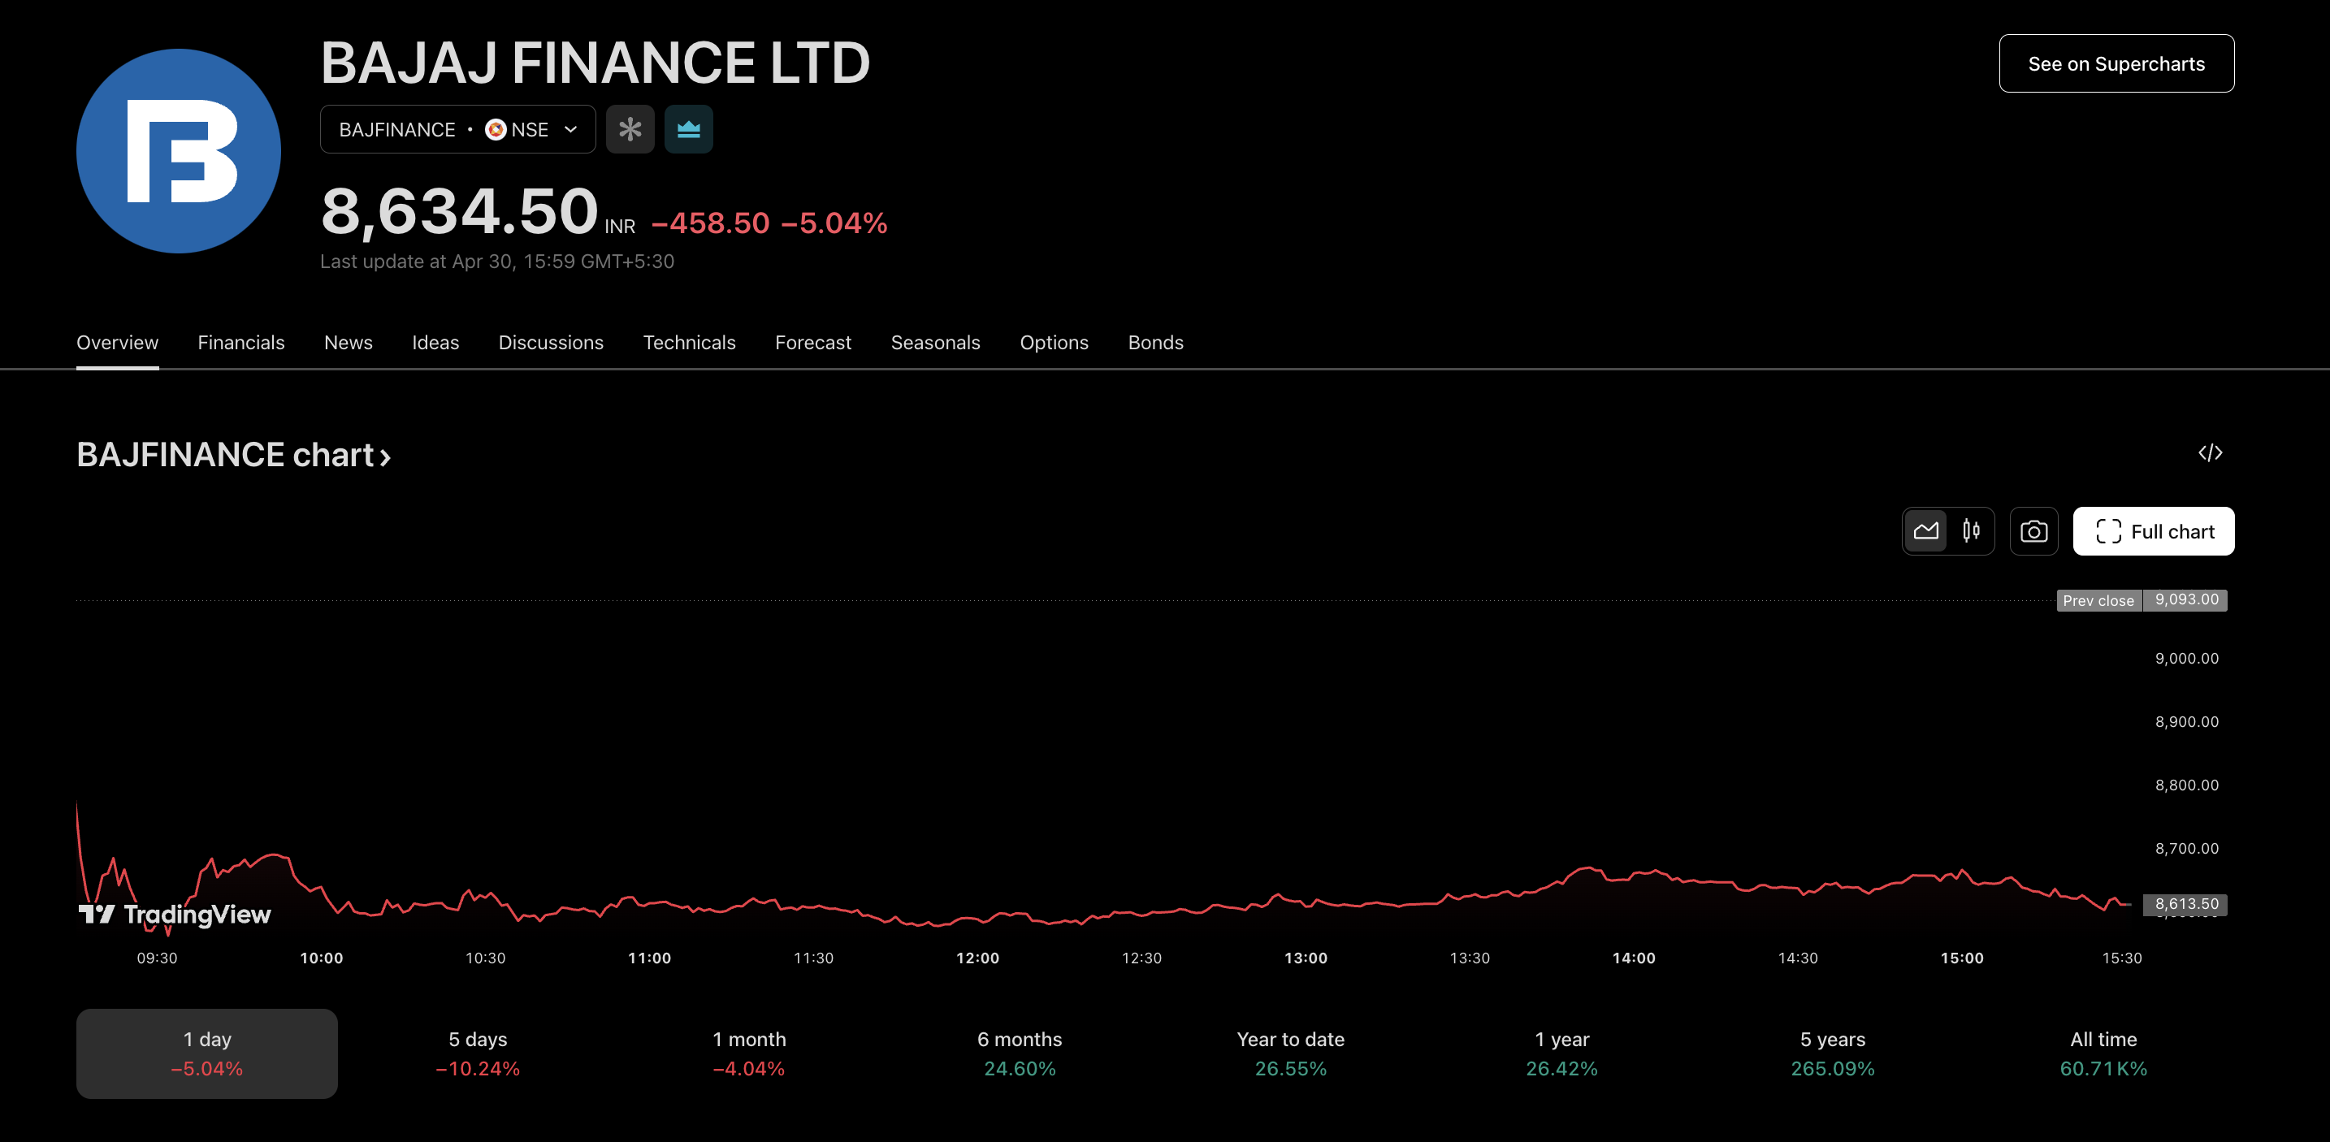Show the Seasonals tab
This screenshot has height=1142, width=2330.
(935, 343)
